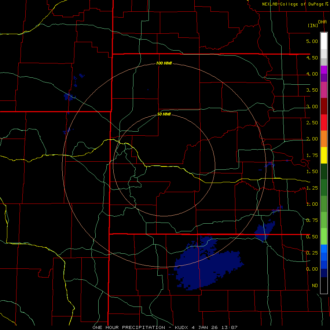330x330 pixels.
Task: Select the magenta legend swatch above 4.00
Action: tap(324, 70)
